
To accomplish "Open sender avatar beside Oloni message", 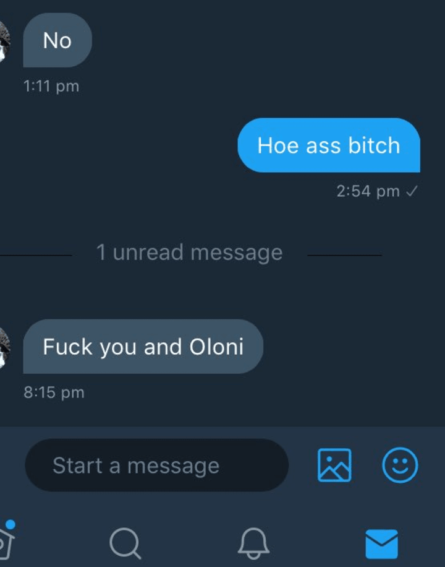I will (x=4, y=347).
